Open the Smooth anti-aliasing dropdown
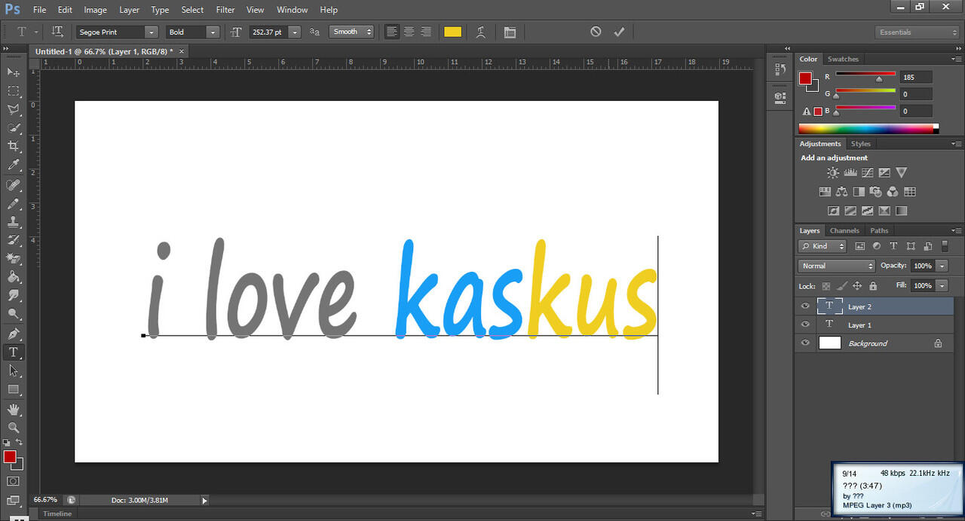The height and width of the screenshot is (521, 965). click(x=351, y=32)
